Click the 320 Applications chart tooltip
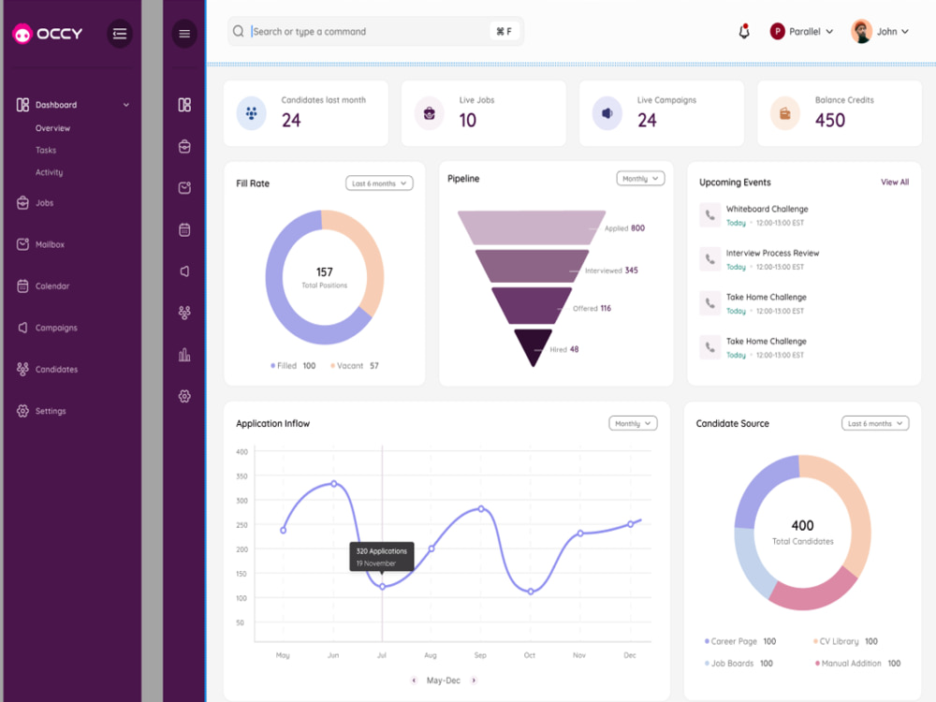 point(382,557)
